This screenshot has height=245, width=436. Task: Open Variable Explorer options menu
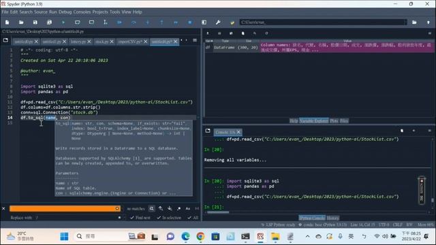(430, 33)
